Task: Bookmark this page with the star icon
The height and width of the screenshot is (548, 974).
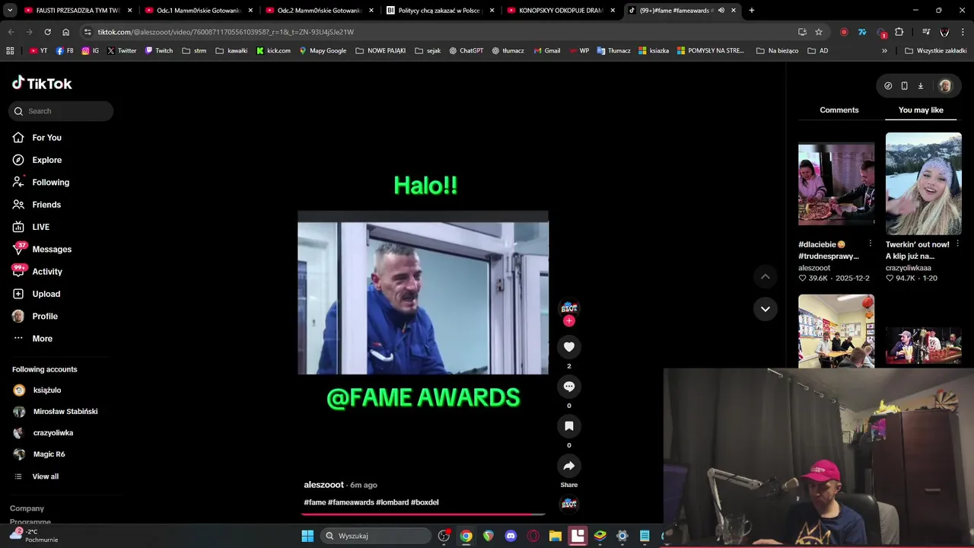Action: [x=819, y=32]
